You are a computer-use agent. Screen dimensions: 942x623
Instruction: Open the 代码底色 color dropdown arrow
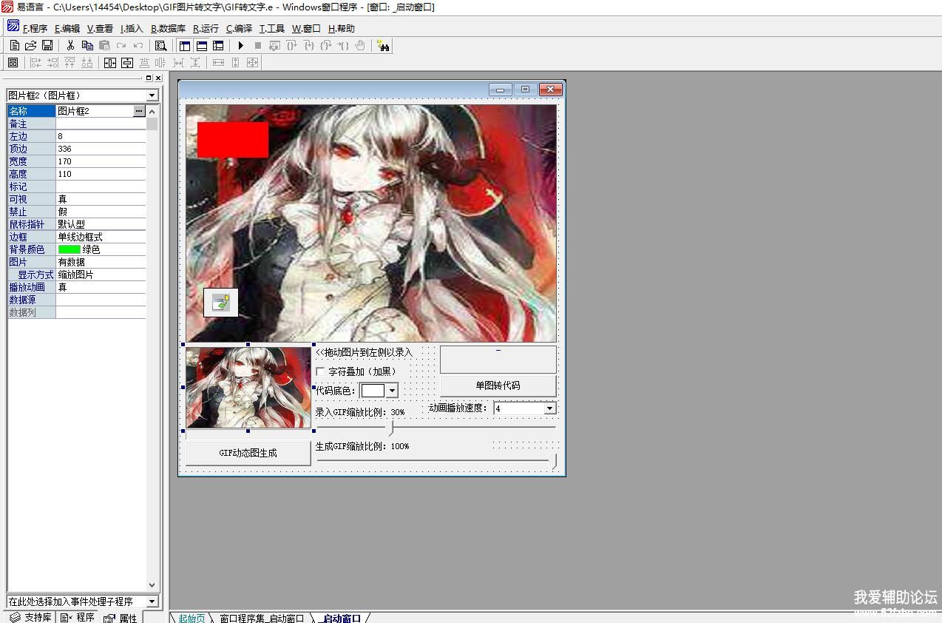(x=392, y=391)
